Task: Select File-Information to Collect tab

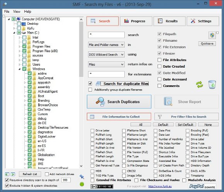Action: click(119, 117)
